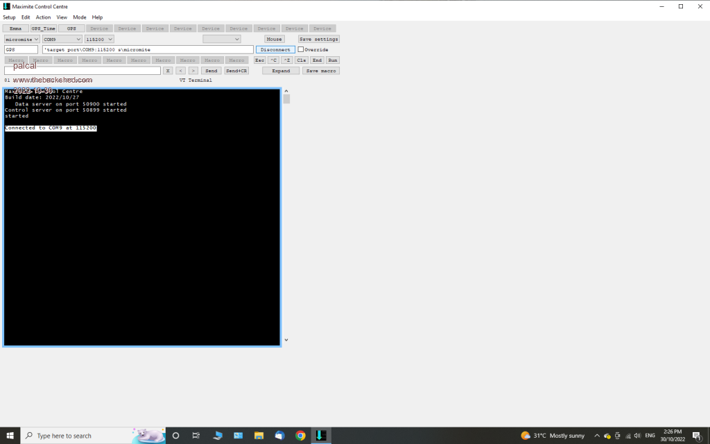Open the notification center icon
Viewport: 710px width, 444px height.
pyautogui.click(x=698, y=436)
